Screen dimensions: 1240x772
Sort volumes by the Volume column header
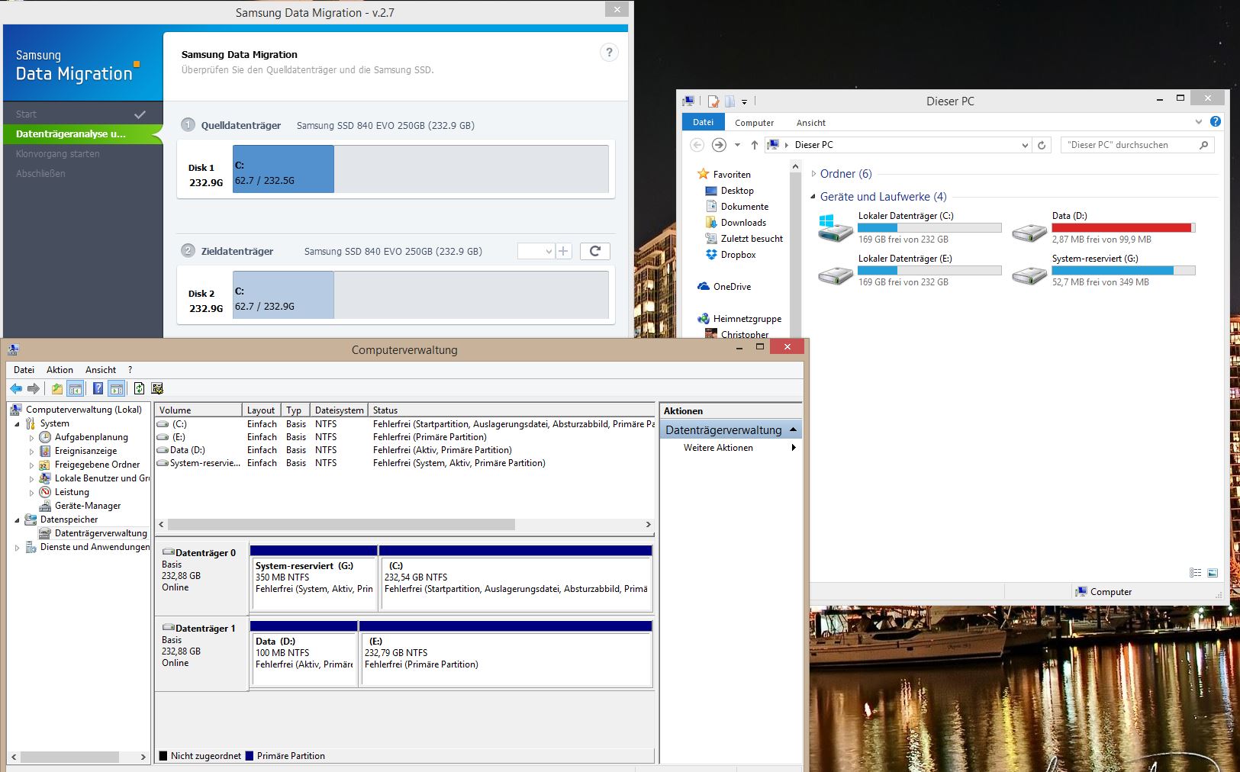[198, 410]
